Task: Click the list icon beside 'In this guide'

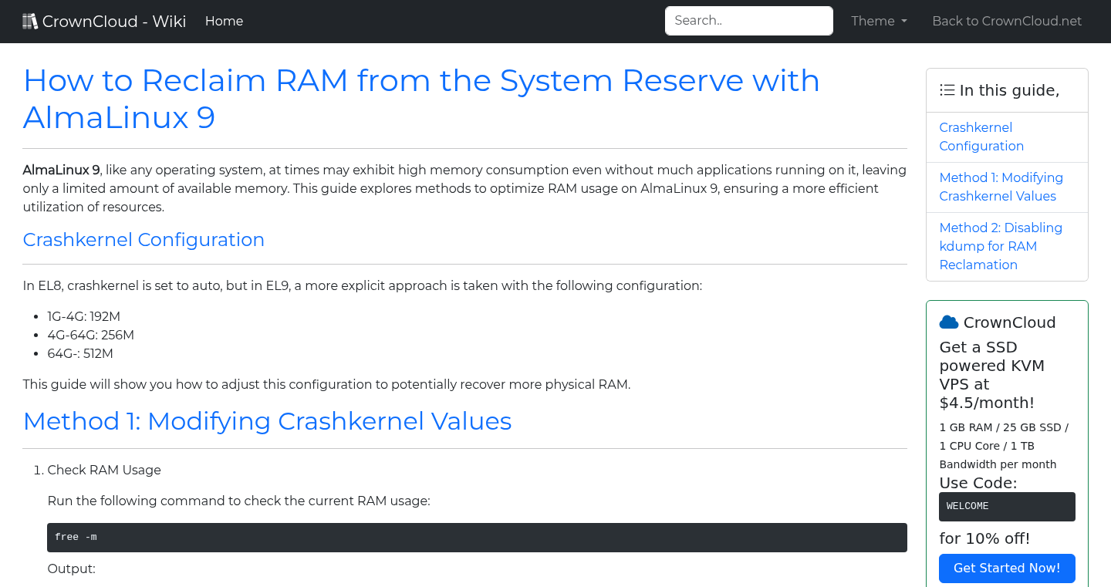Action: [x=947, y=89]
